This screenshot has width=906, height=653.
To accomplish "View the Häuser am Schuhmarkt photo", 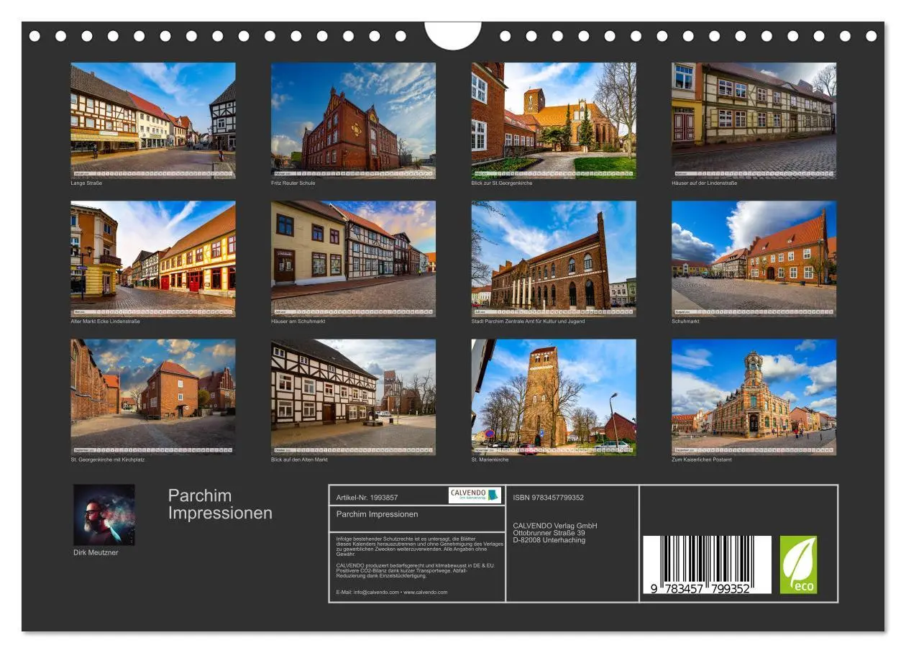I will tap(353, 257).
